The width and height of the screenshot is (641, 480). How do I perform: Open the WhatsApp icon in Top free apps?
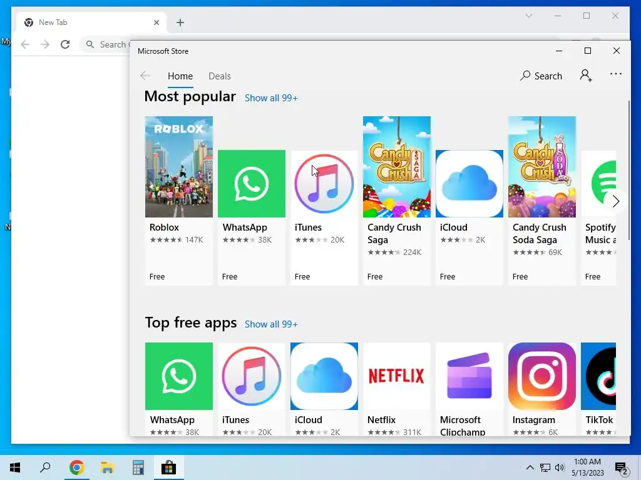(178, 376)
